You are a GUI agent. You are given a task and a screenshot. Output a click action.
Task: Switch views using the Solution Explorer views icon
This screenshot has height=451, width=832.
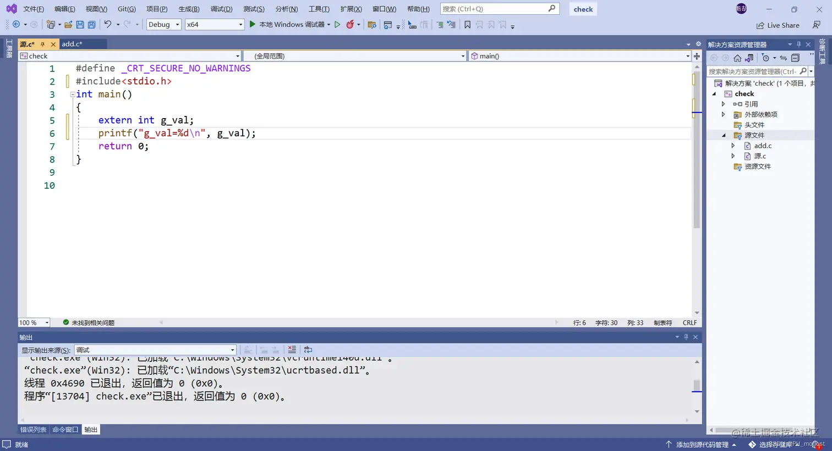point(749,58)
